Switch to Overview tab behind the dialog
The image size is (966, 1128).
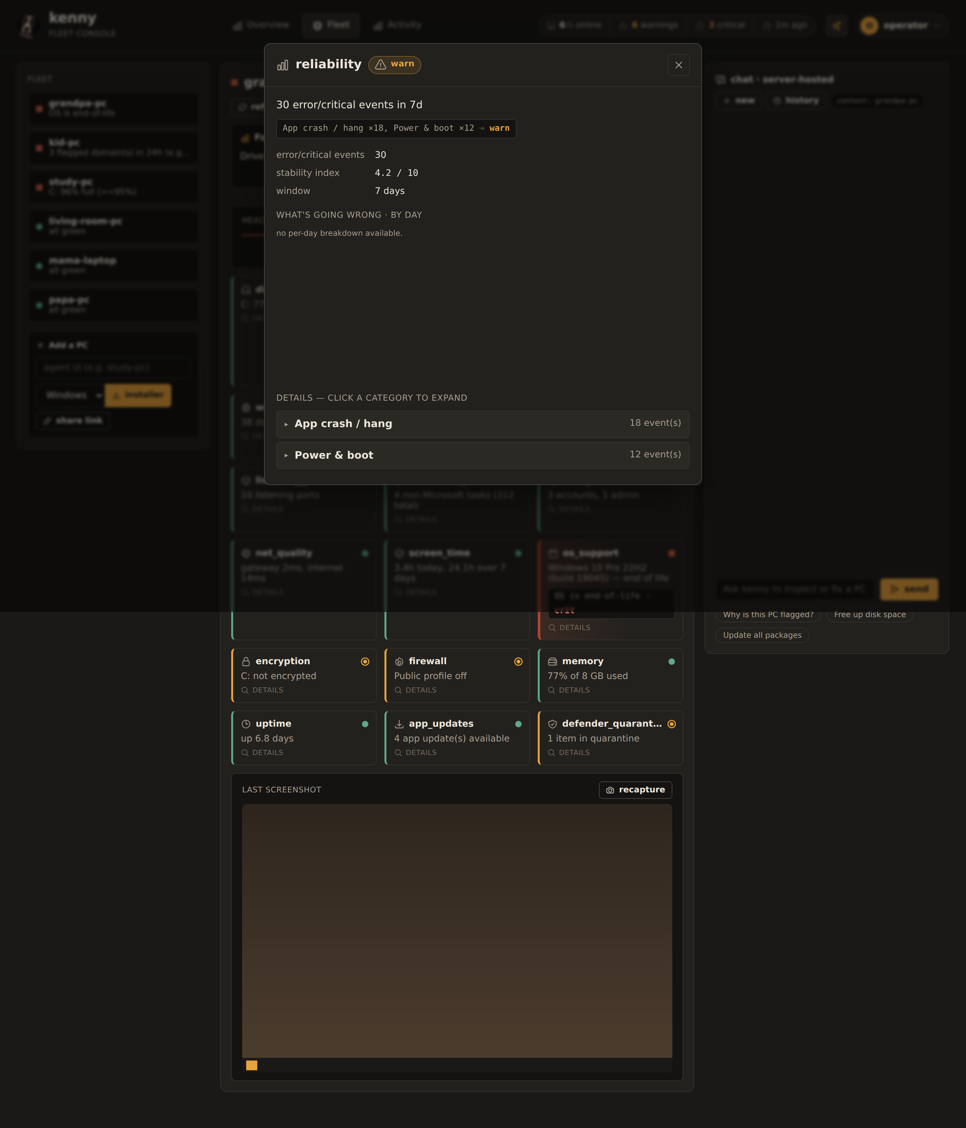[x=261, y=25]
